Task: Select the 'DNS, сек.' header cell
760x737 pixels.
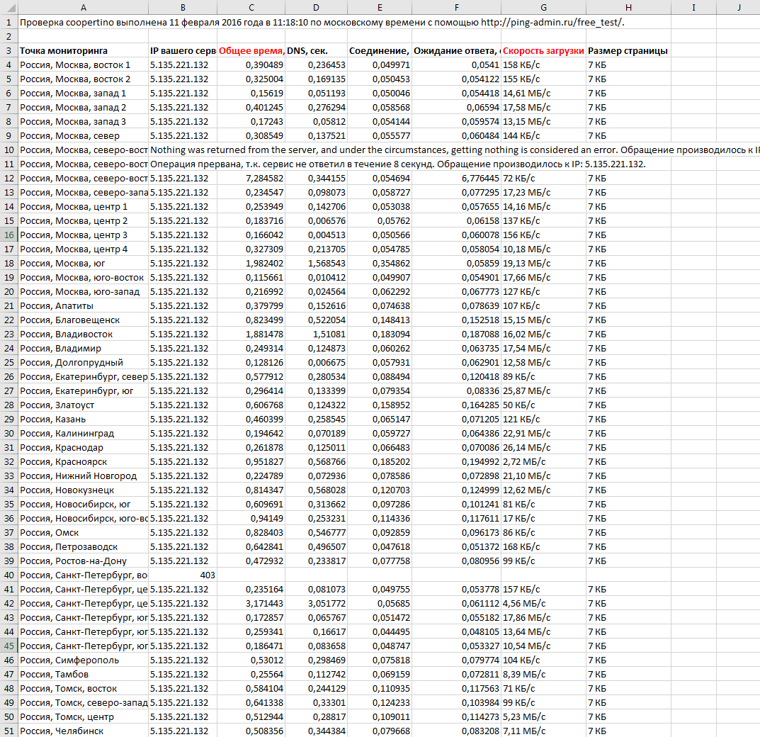Action: [315, 50]
